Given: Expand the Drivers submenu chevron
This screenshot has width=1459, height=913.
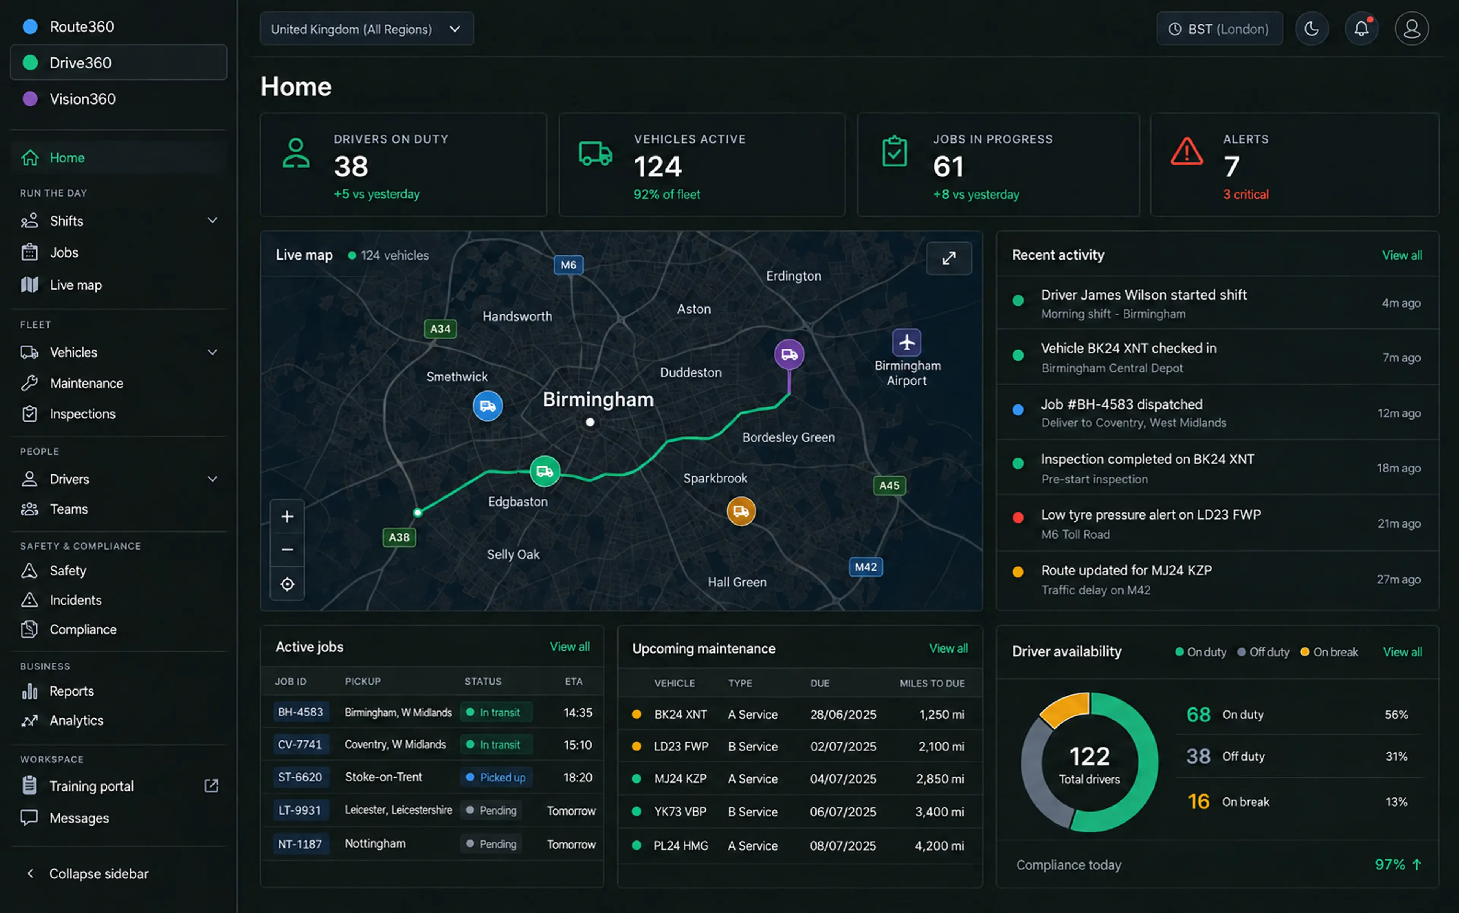Looking at the screenshot, I should coord(212,479).
